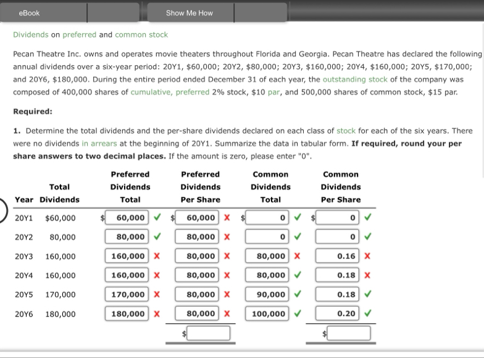This screenshot has width=484, height=358.
Task: Click red X beside 20Y6 Preferred Per Share
Action: [227, 314]
